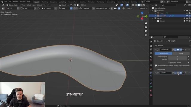Toggle X-ray mode
This screenshot has height=107, width=191.
click(133, 5)
